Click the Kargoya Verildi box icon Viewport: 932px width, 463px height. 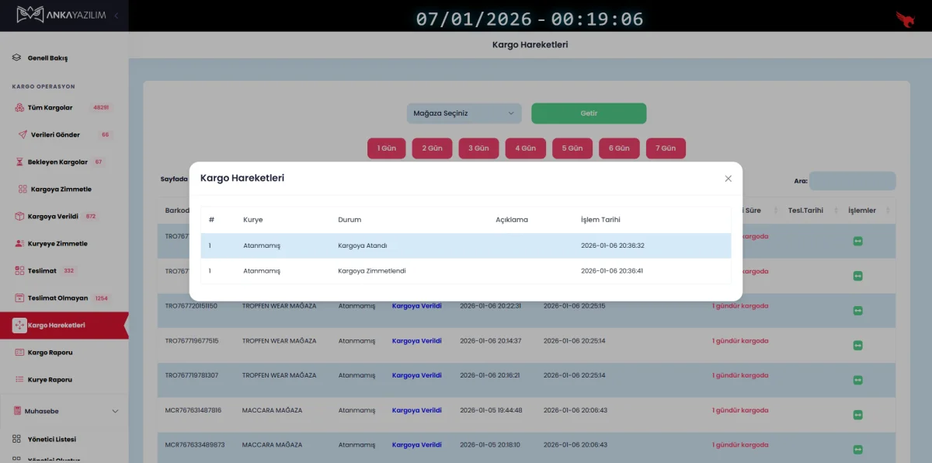pyautogui.click(x=20, y=216)
